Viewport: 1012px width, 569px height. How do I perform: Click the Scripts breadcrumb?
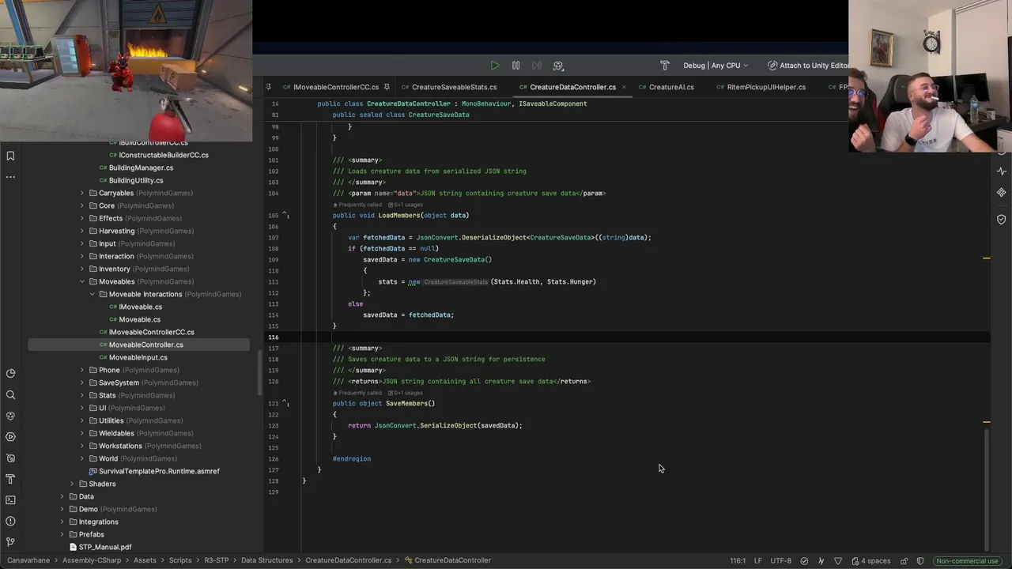[180, 560]
